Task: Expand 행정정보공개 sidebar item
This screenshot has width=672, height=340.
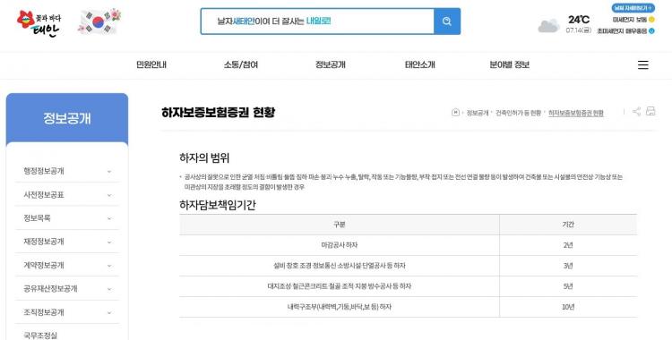Action: pyautogui.click(x=67, y=171)
